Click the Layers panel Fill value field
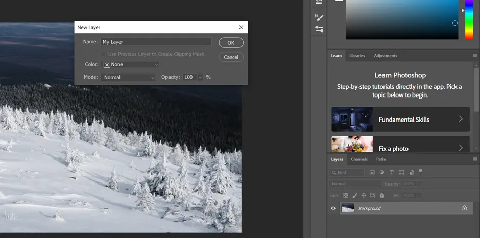480x238 pixels. click(409, 195)
